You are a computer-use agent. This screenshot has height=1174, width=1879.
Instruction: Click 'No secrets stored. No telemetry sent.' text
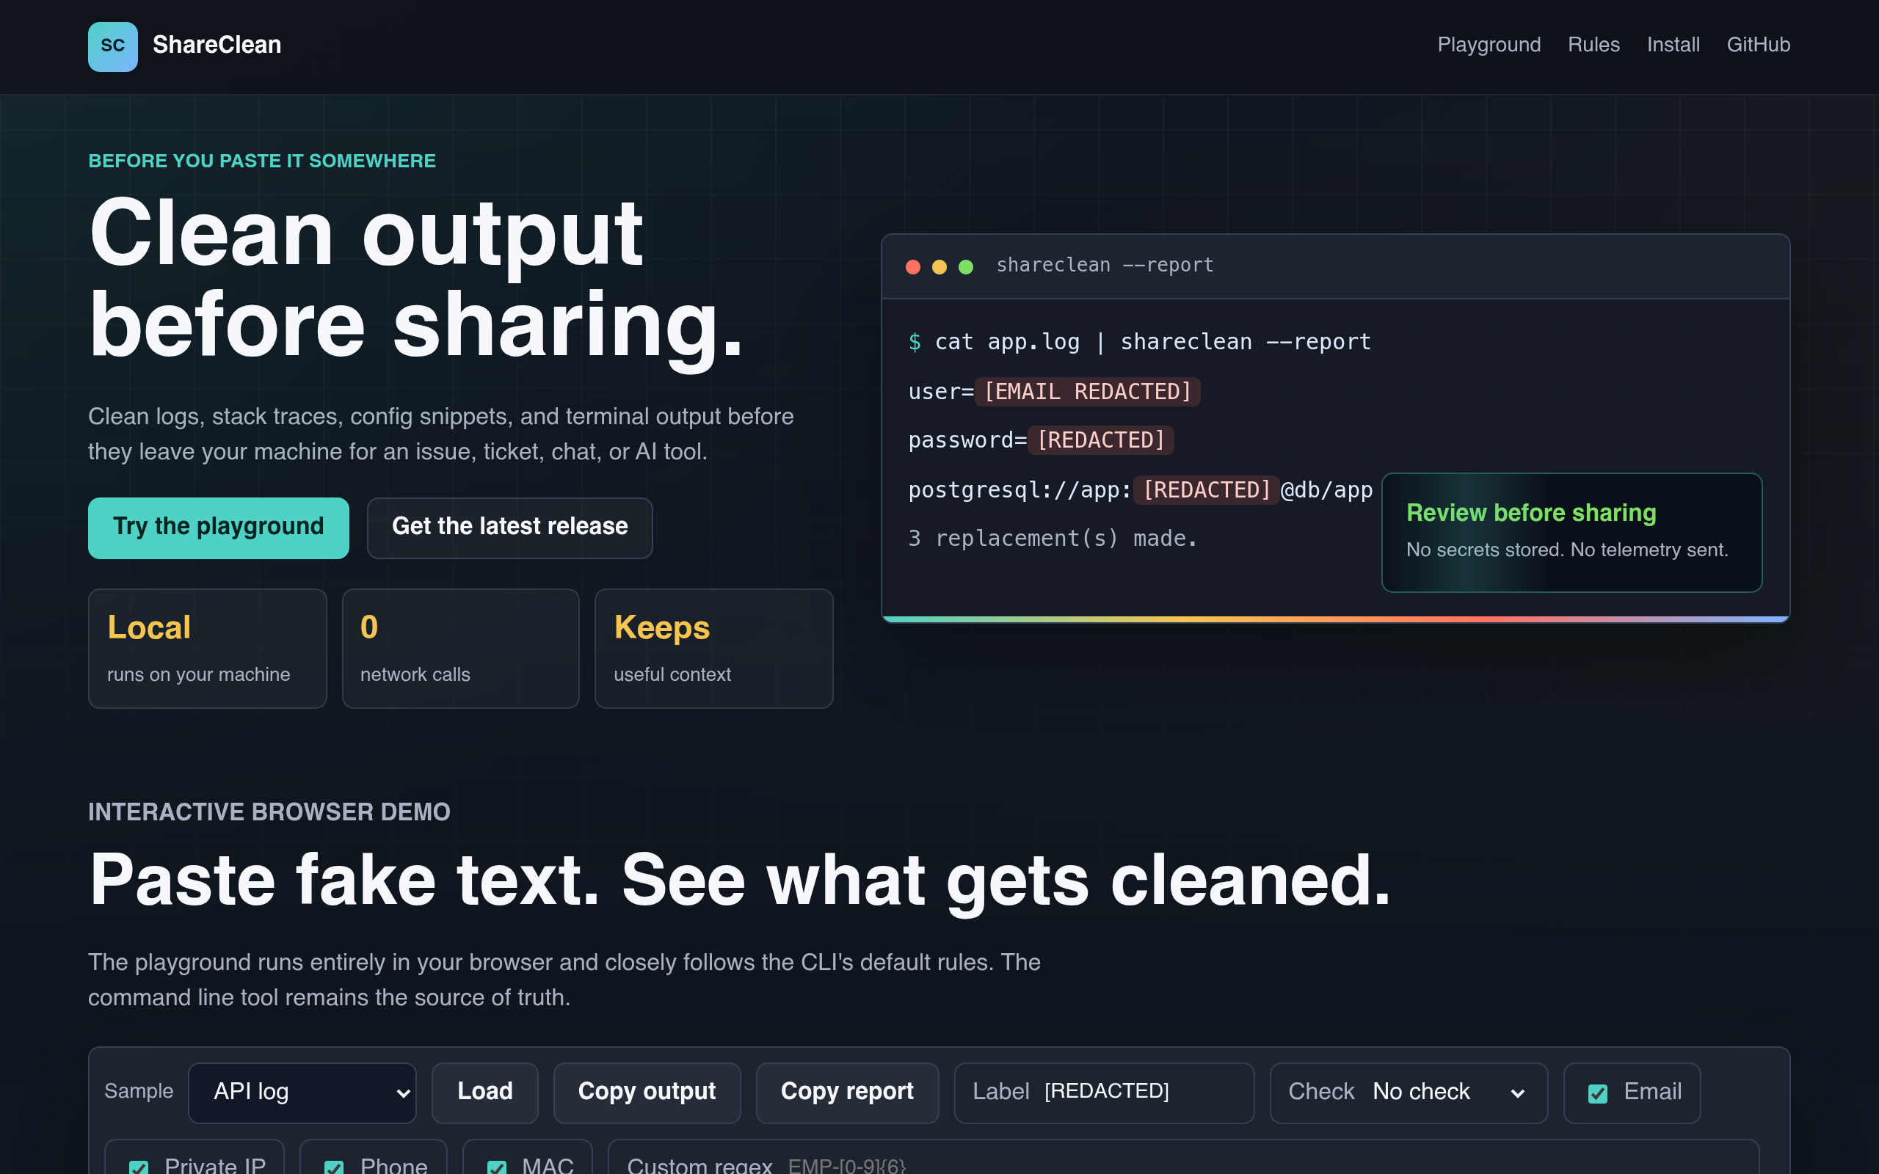[x=1567, y=550]
